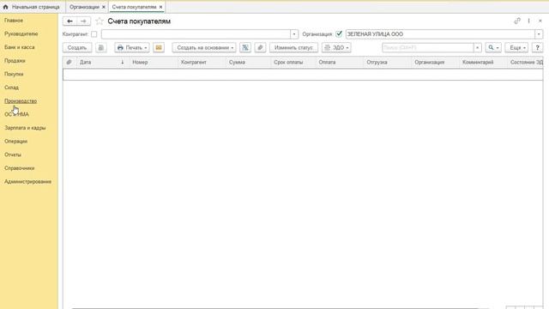Send invoice by email envelope icon

point(159,48)
